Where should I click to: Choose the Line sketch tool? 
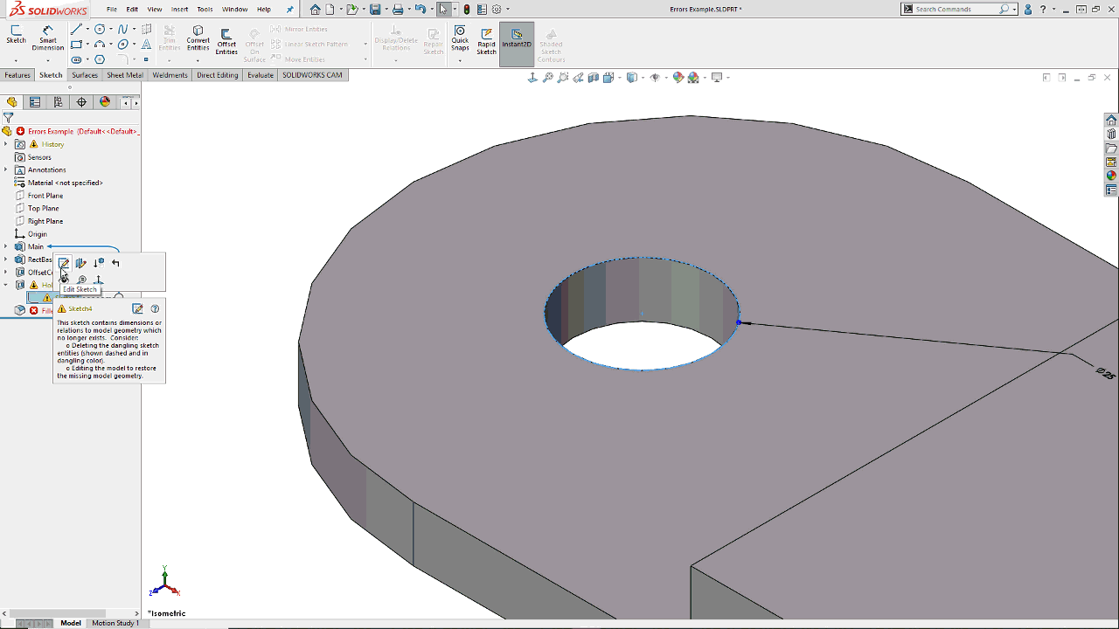[x=76, y=30]
